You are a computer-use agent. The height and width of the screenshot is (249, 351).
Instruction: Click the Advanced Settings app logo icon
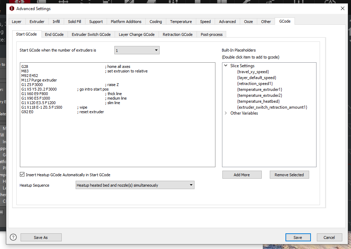pyautogui.click(x=12, y=8)
